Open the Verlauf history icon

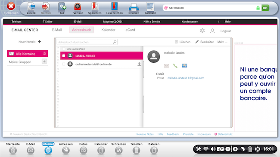click(x=78, y=7)
